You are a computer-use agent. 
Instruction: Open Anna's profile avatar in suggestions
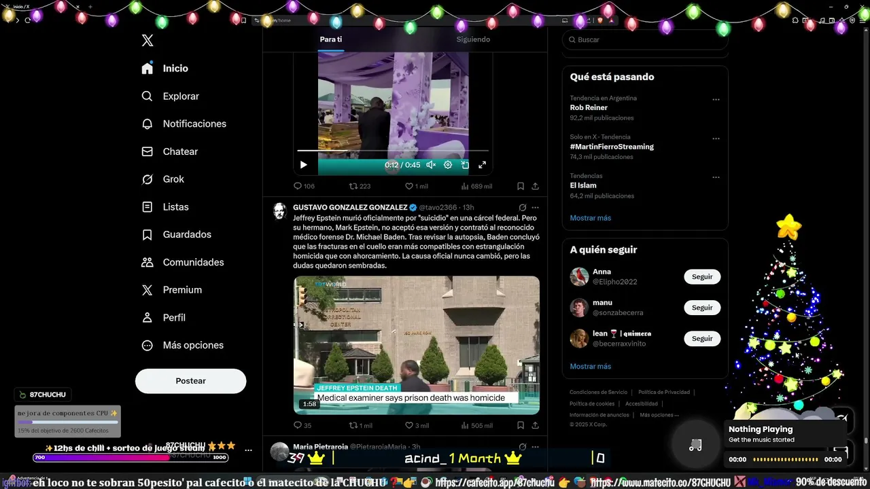click(x=579, y=277)
